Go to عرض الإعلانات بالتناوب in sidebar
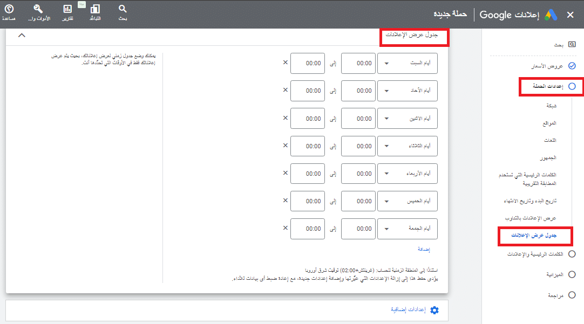584x324 pixels. click(531, 218)
